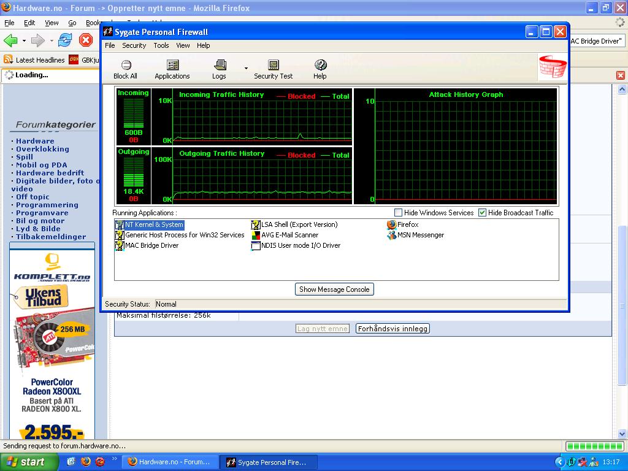This screenshot has height=471, width=628.
Task: Click Firefox stop loading button
Action: click(86, 40)
